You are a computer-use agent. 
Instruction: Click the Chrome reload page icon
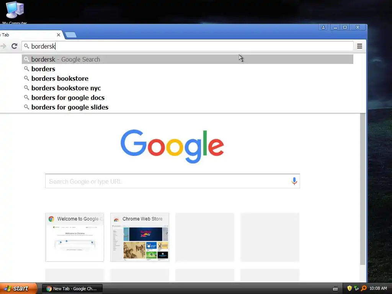coord(14,46)
